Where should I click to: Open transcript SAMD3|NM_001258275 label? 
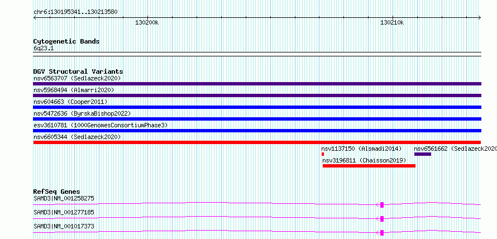64,198
